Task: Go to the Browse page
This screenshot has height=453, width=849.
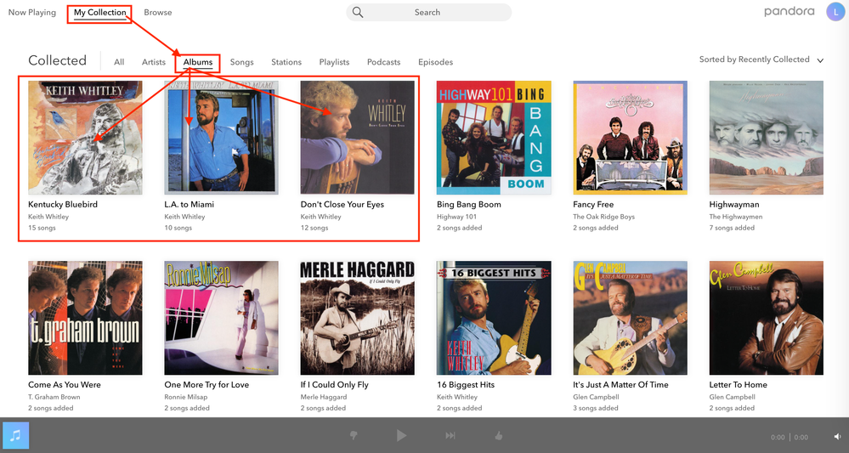Action: 157,13
